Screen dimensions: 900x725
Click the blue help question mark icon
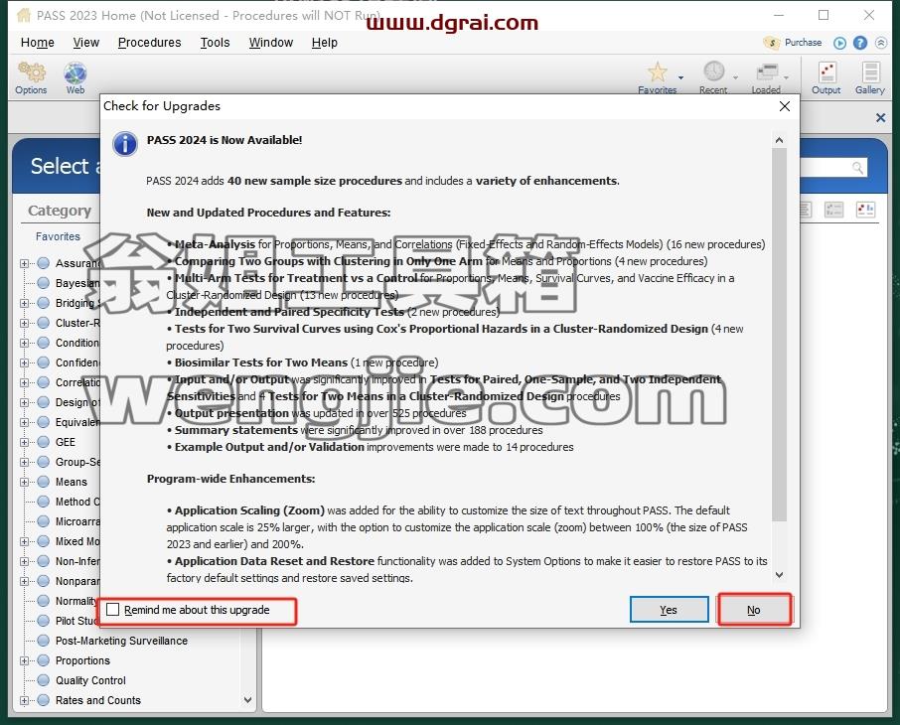[x=860, y=43]
